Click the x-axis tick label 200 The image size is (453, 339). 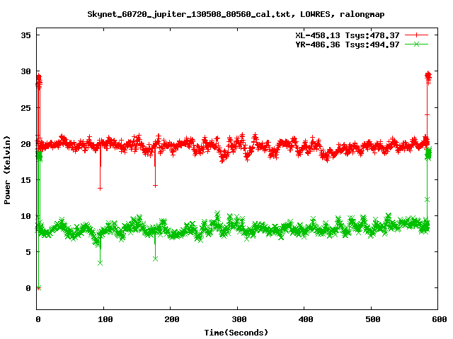click(172, 319)
